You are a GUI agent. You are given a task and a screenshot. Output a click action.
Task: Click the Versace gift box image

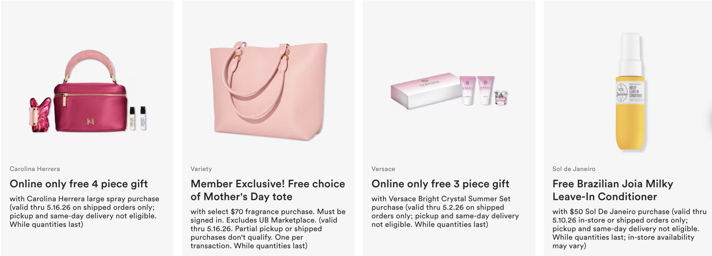424,90
